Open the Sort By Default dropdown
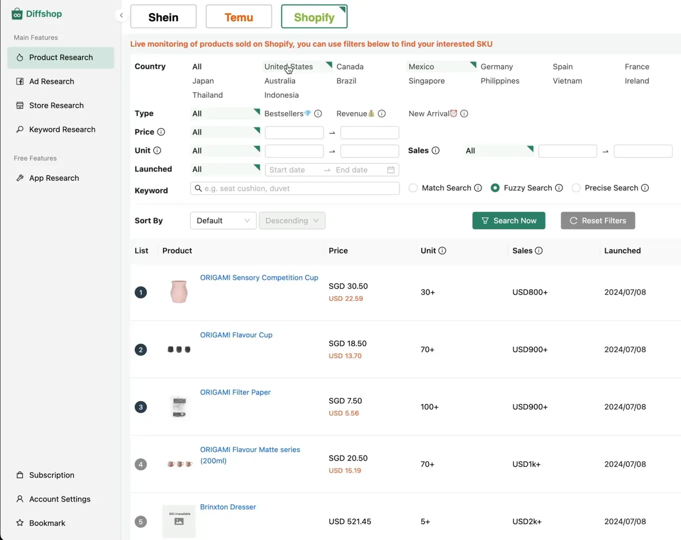The width and height of the screenshot is (681, 540). (223, 220)
